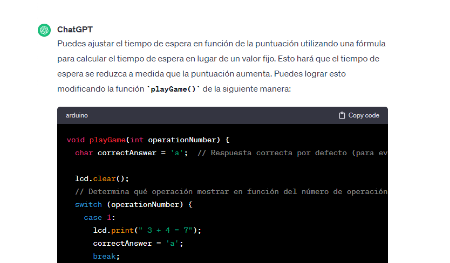Click the 'break;' code line
This screenshot has width=450, height=263.
click(106, 256)
